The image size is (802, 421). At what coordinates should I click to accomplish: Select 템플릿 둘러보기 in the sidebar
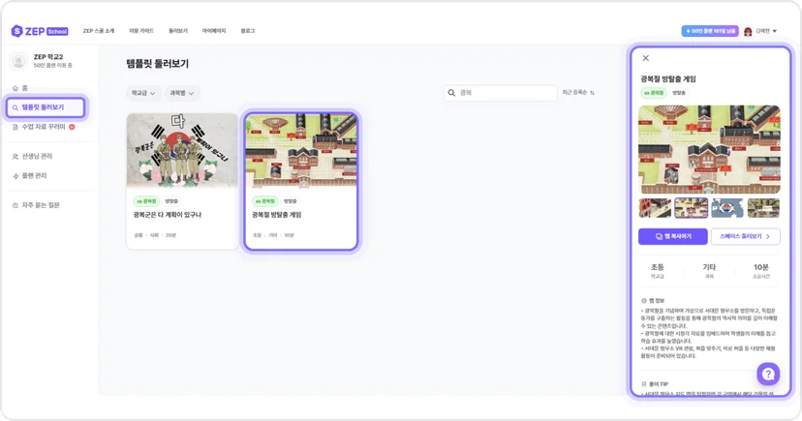click(46, 107)
